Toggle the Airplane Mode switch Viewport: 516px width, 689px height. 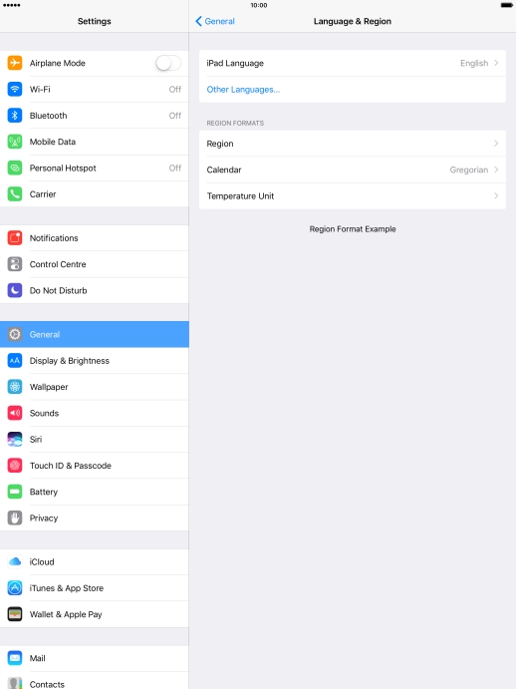point(168,63)
